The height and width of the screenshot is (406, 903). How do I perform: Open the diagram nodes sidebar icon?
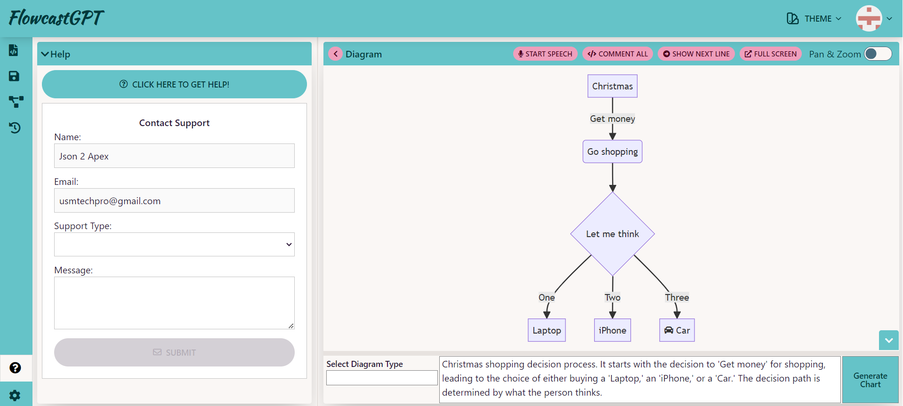(x=16, y=102)
